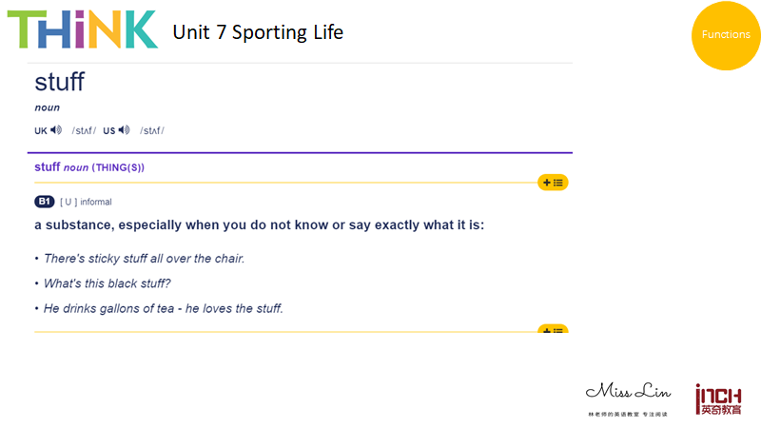Click the US phonetic transcription
The width and height of the screenshot is (761, 428).
click(152, 130)
